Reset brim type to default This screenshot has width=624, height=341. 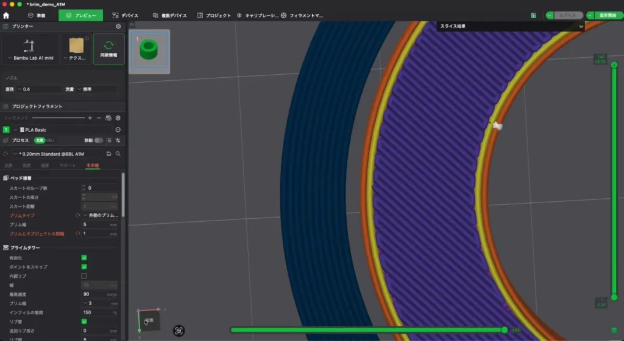78,216
